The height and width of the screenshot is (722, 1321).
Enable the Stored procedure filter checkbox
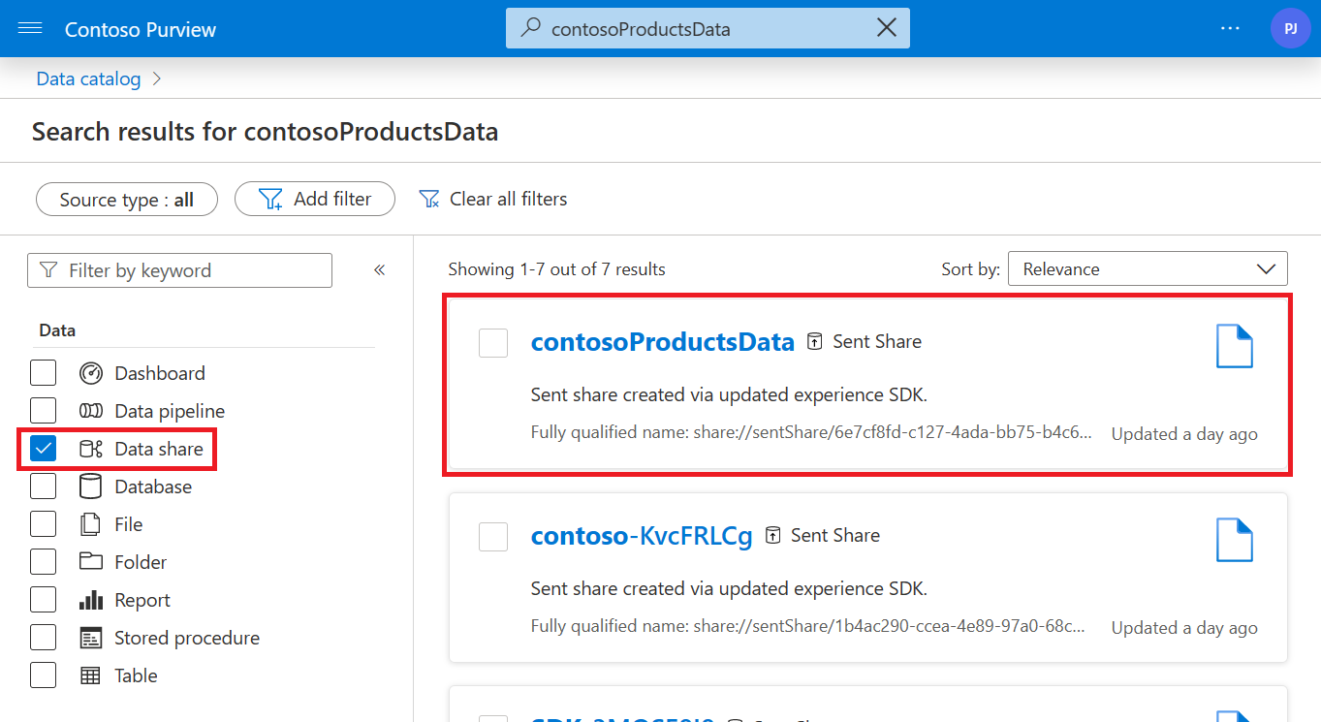(x=44, y=638)
